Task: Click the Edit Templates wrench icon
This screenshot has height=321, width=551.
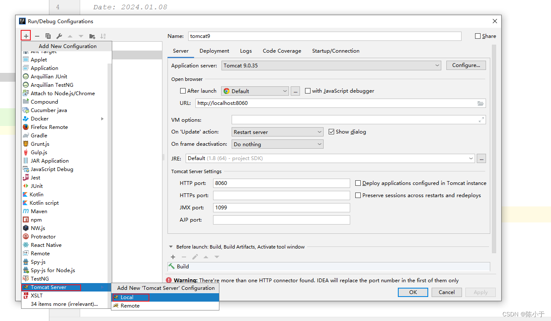Action: pyautogui.click(x=59, y=36)
